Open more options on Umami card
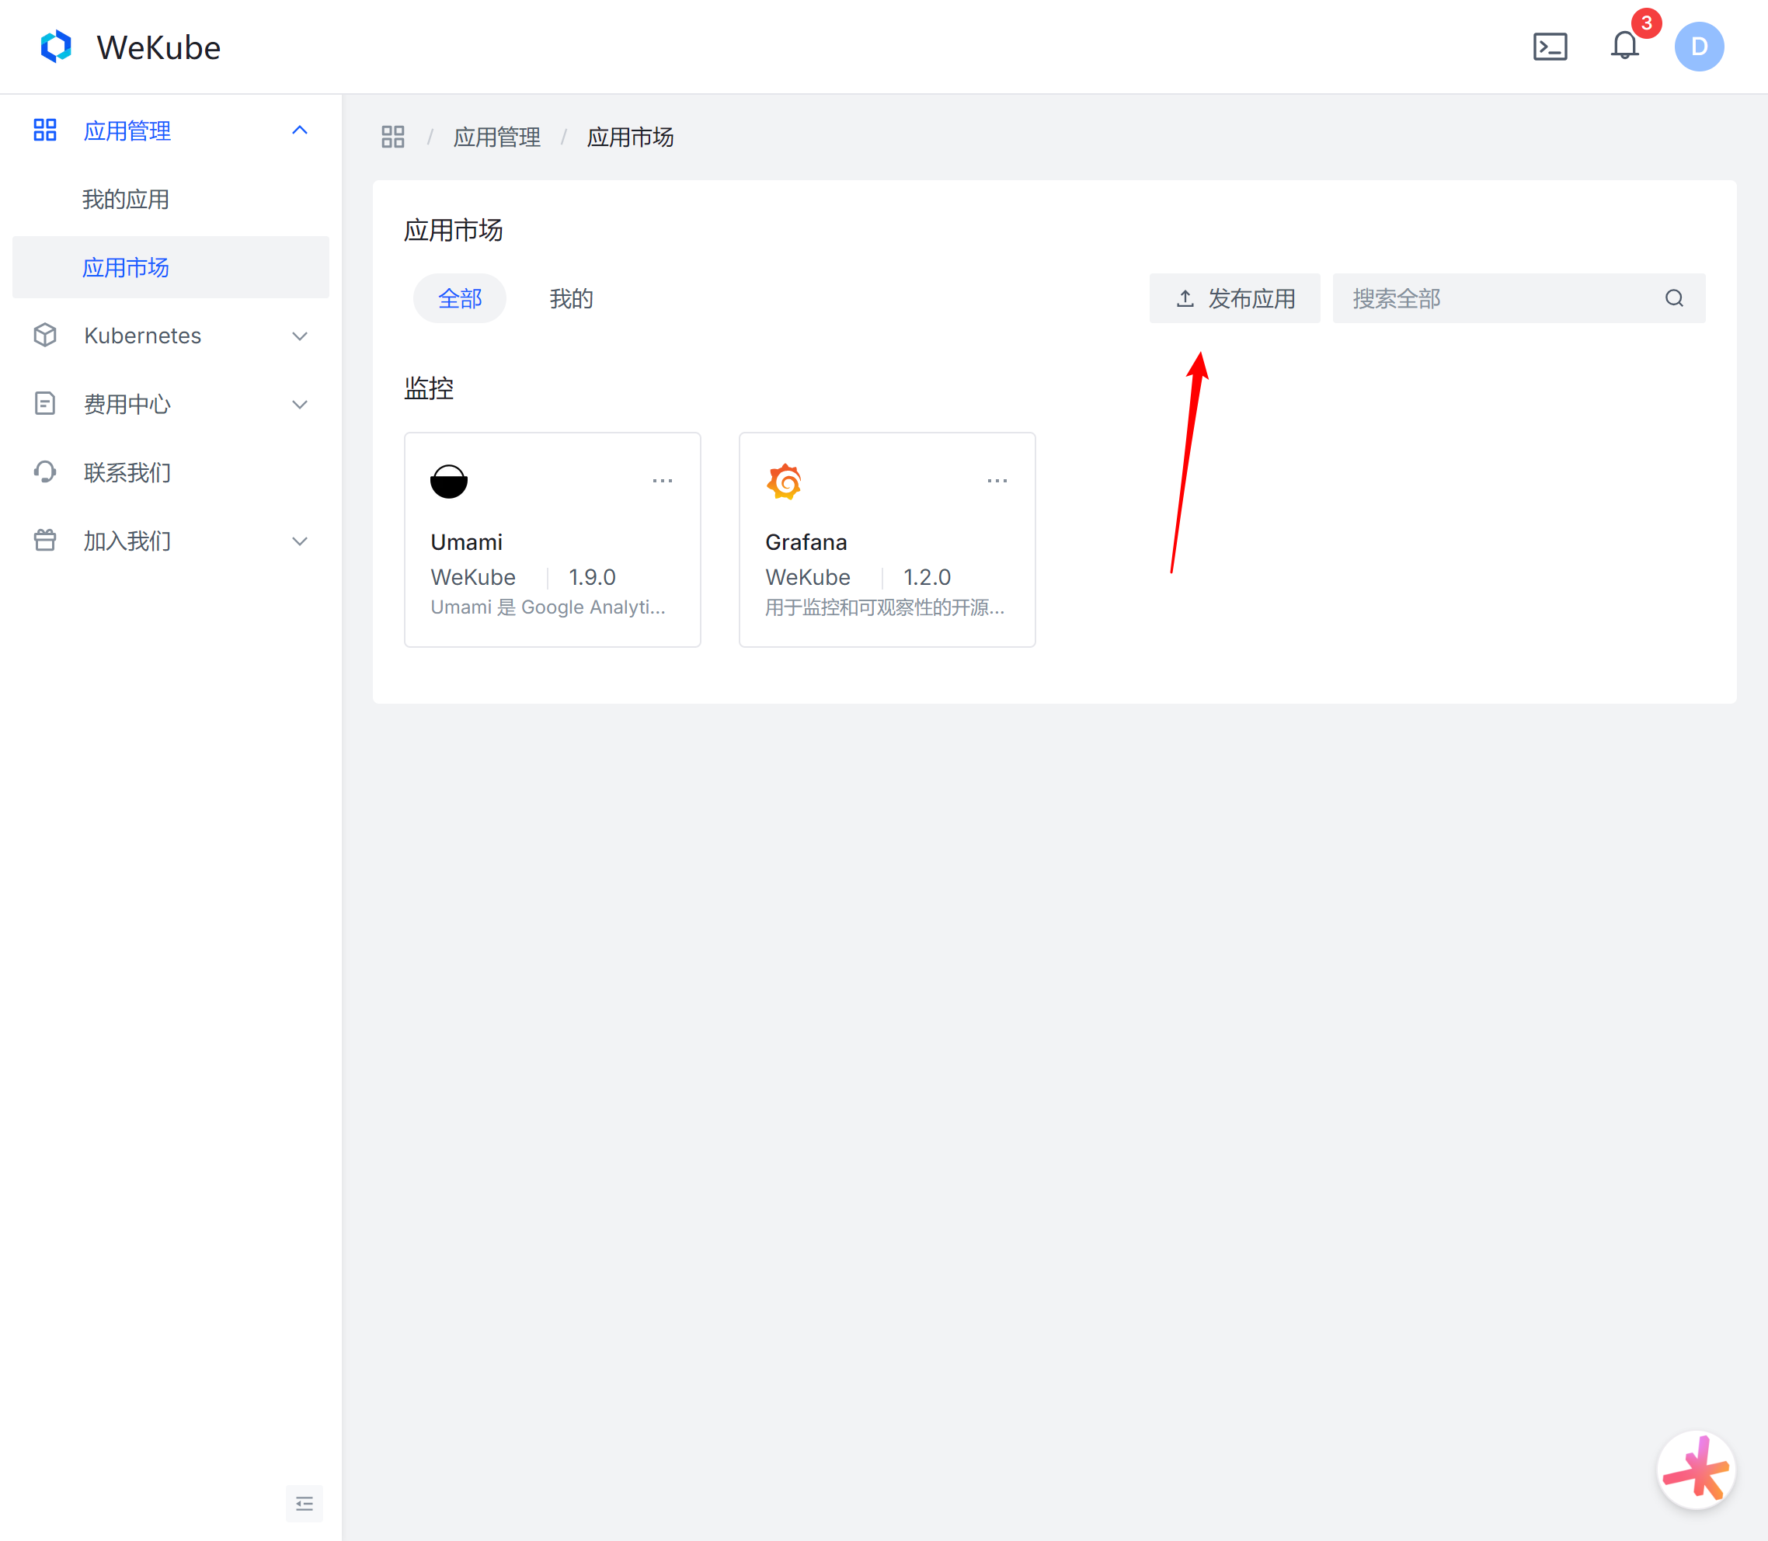This screenshot has width=1768, height=1541. point(662,481)
